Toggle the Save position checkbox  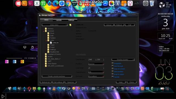point(112,71)
